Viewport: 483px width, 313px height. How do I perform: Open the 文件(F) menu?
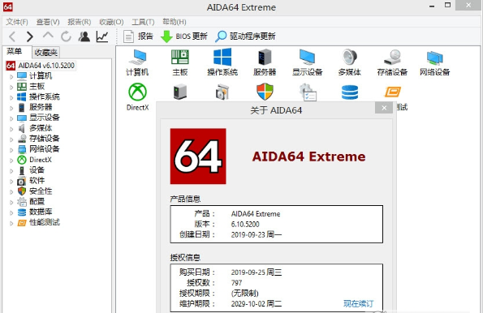pos(17,22)
